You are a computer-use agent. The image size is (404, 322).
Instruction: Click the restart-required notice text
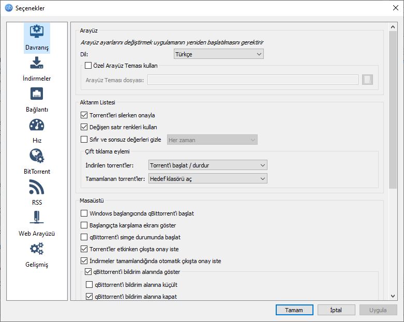(x=172, y=42)
